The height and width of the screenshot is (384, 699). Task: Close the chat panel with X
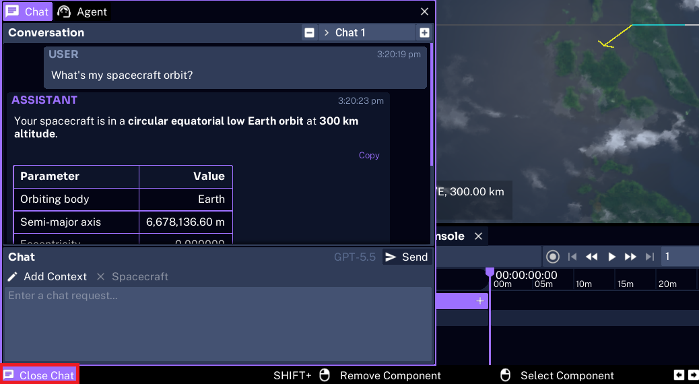tap(424, 11)
